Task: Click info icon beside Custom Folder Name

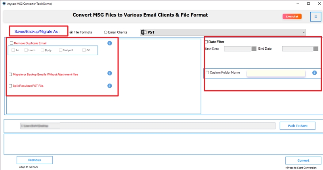Action: [x=314, y=73]
